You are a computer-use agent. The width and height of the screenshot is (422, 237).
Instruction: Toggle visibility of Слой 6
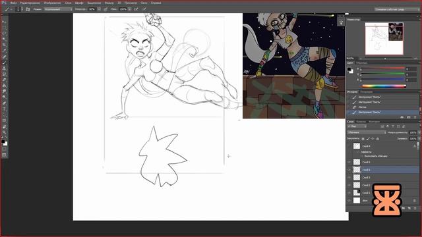click(x=349, y=170)
